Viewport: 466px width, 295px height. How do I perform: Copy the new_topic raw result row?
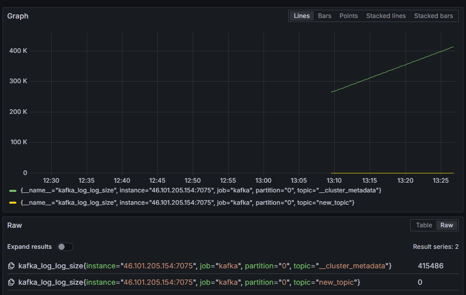pyautogui.click(x=11, y=282)
